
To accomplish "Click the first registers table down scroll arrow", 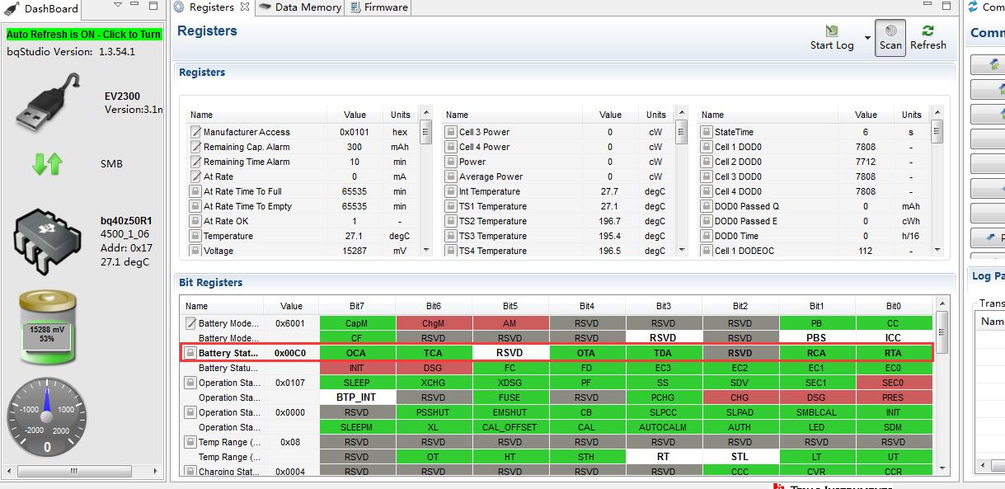I will coord(426,249).
